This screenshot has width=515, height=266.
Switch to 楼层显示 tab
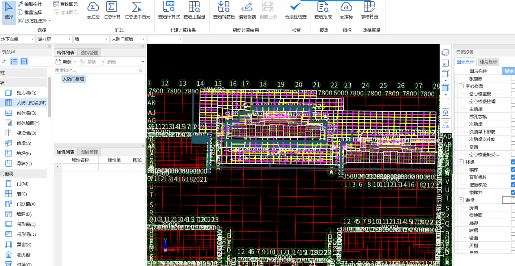pyautogui.click(x=488, y=62)
